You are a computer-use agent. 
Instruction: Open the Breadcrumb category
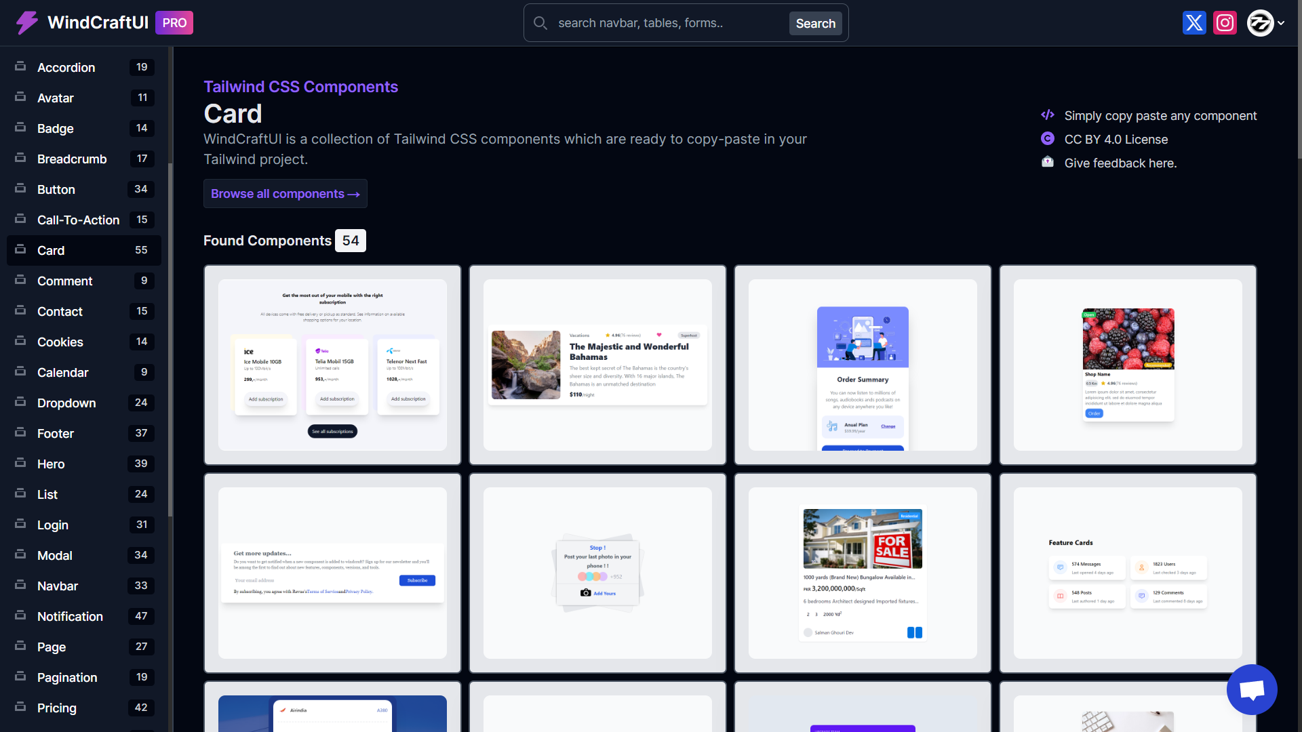tap(84, 159)
